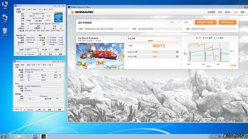
Task: Click the CPU-Z title icon in the upper window
Action: pos(15,6)
